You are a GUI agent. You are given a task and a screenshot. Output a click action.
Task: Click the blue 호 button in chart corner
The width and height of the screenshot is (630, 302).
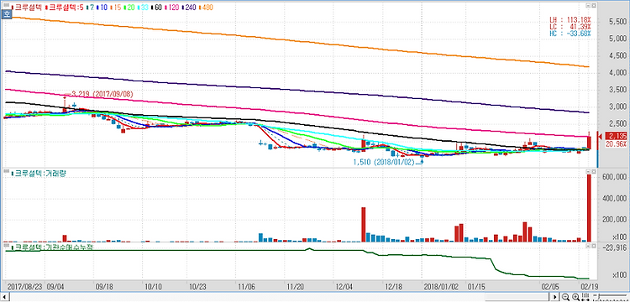tap(6, 14)
